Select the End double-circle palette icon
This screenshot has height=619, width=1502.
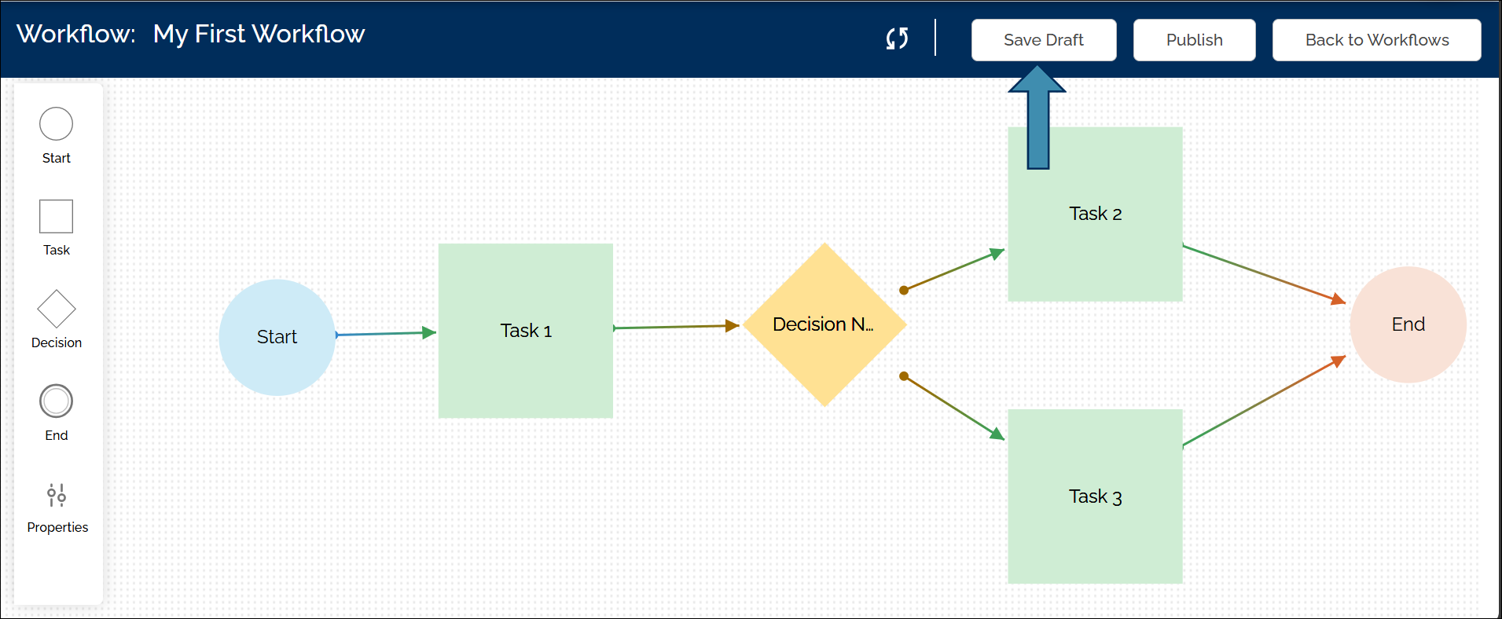56,401
